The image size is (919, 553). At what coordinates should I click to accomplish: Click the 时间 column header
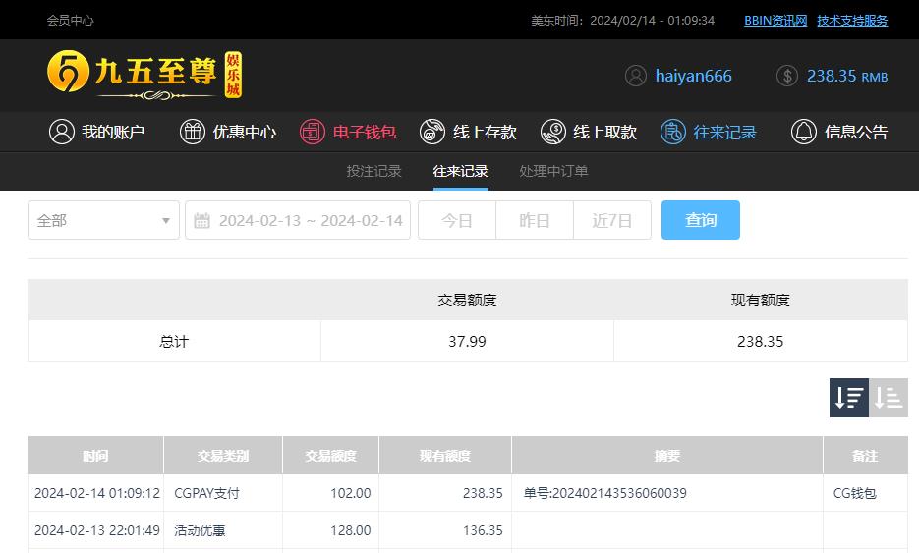(95, 455)
